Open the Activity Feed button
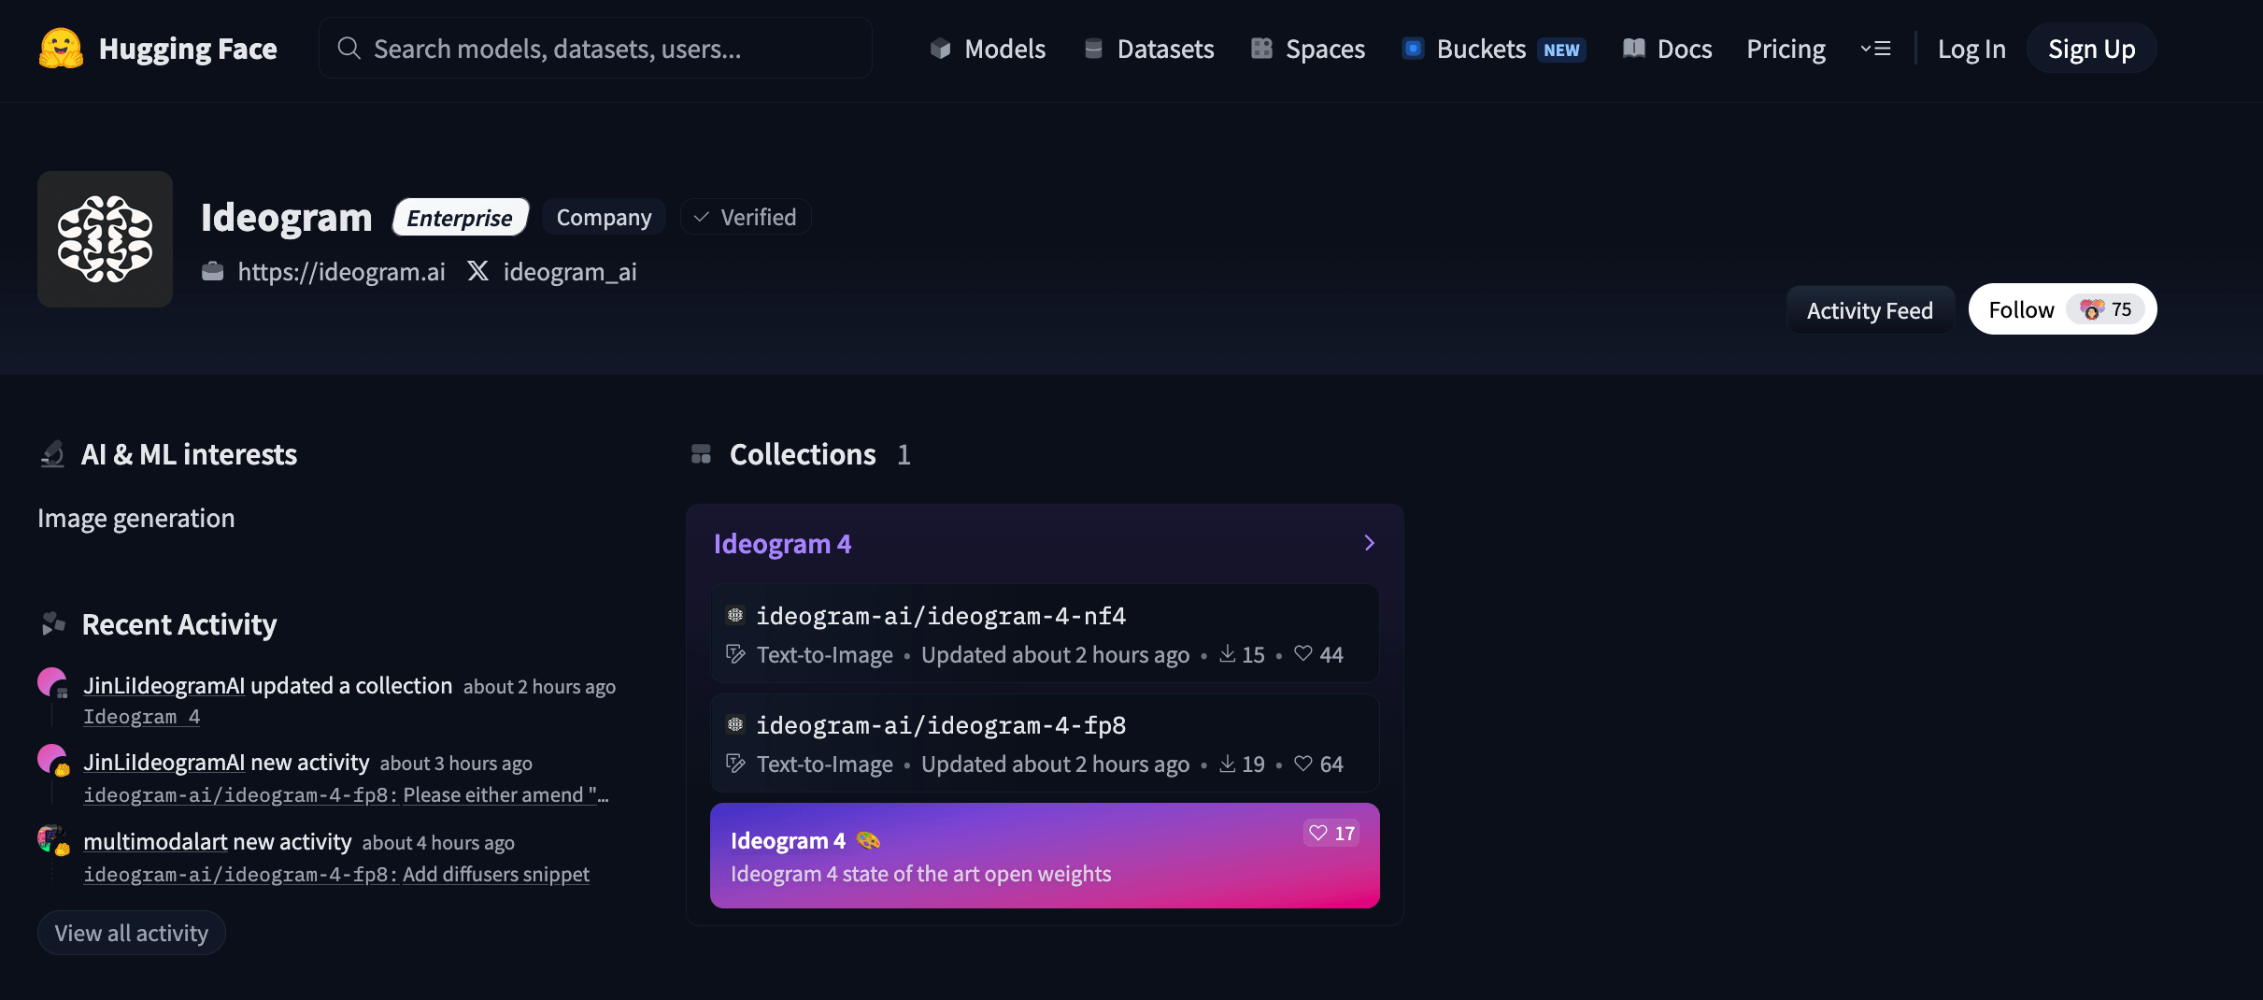The height and width of the screenshot is (1000, 2263). [1870, 310]
